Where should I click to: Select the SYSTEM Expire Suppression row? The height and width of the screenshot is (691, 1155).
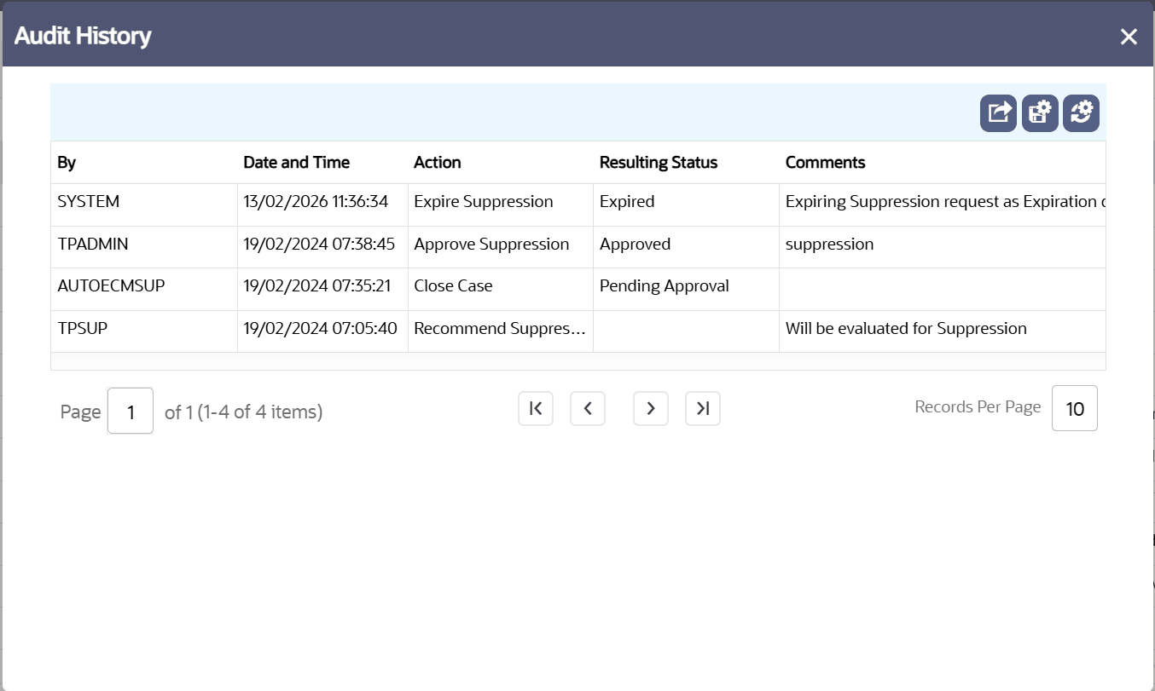pyautogui.click(x=341, y=202)
